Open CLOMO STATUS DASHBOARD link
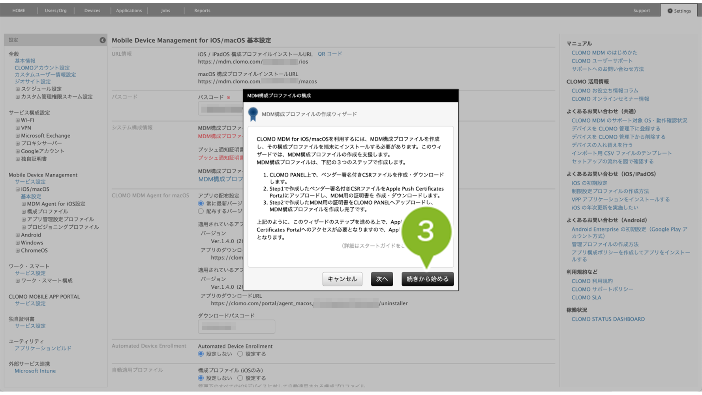The height and width of the screenshot is (395, 702). [x=608, y=319]
